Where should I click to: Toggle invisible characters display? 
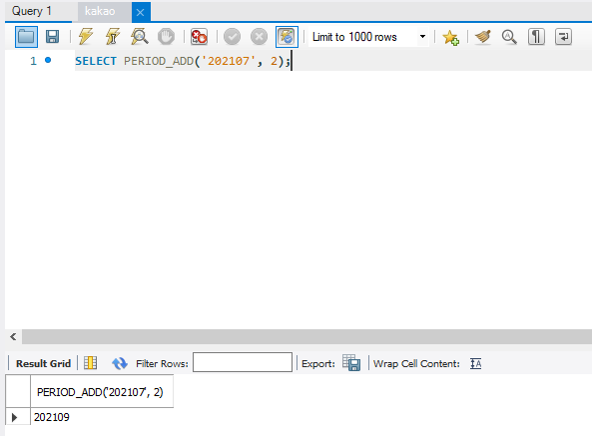[536, 37]
